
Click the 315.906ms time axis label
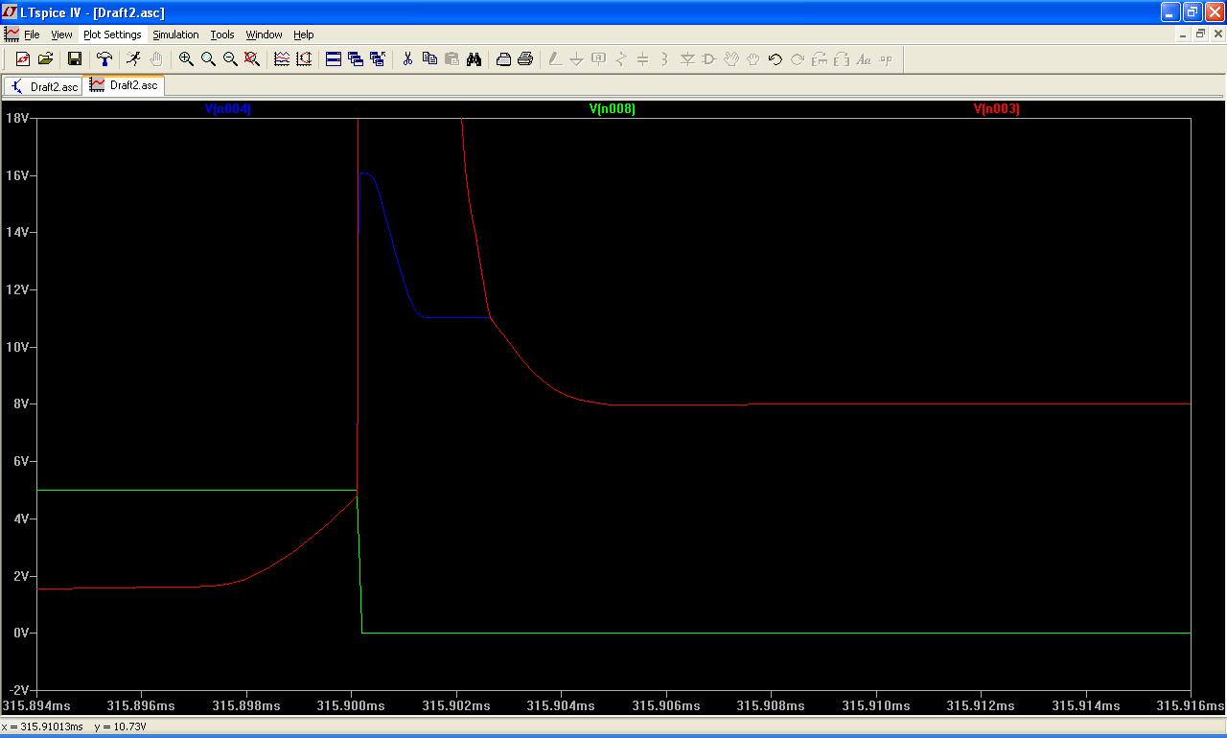tap(665, 705)
